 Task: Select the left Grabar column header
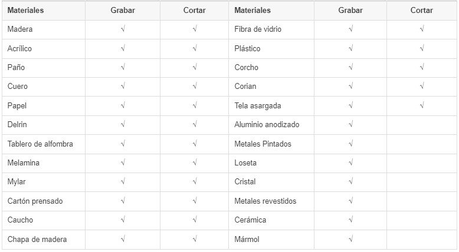[x=123, y=10]
